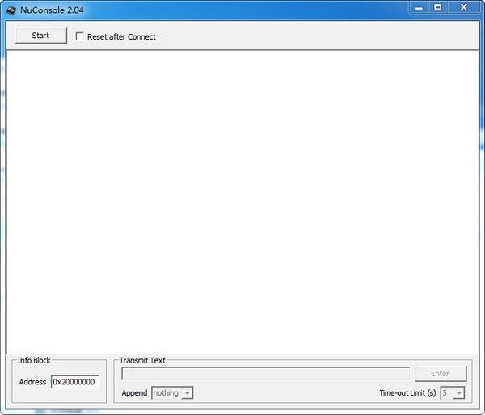Close the NuConsole window
485x415 pixels.
coord(464,7)
